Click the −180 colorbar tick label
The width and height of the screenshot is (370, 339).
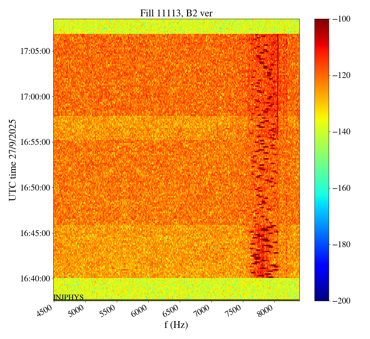click(x=342, y=244)
